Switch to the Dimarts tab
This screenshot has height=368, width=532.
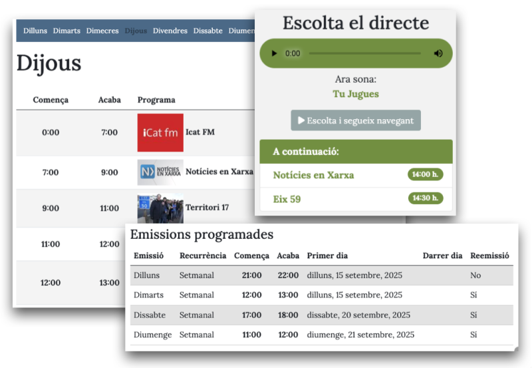[x=66, y=31]
